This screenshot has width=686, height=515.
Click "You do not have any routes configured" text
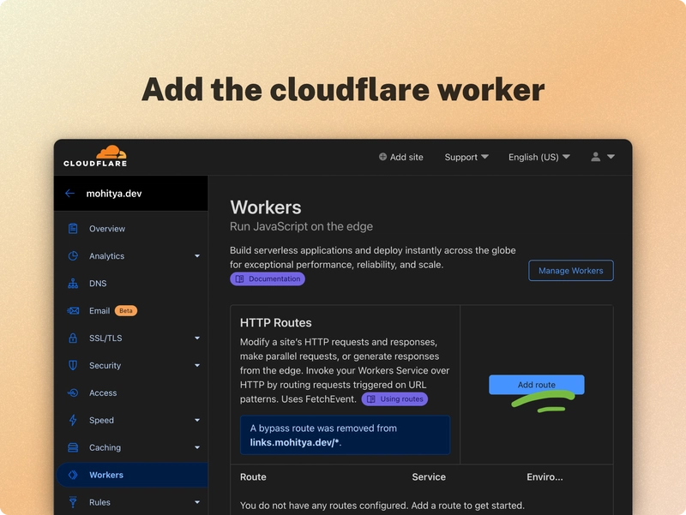(325, 506)
